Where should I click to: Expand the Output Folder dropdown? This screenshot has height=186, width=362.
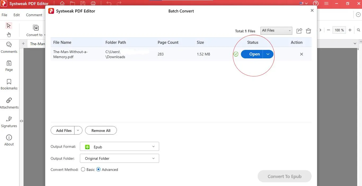[119, 158]
